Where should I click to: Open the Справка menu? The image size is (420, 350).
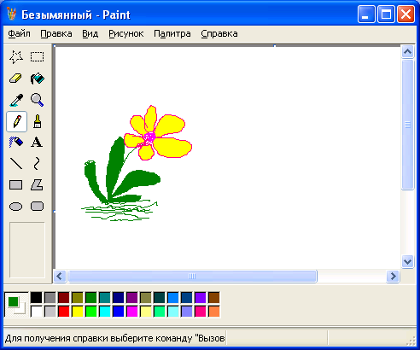tap(219, 33)
